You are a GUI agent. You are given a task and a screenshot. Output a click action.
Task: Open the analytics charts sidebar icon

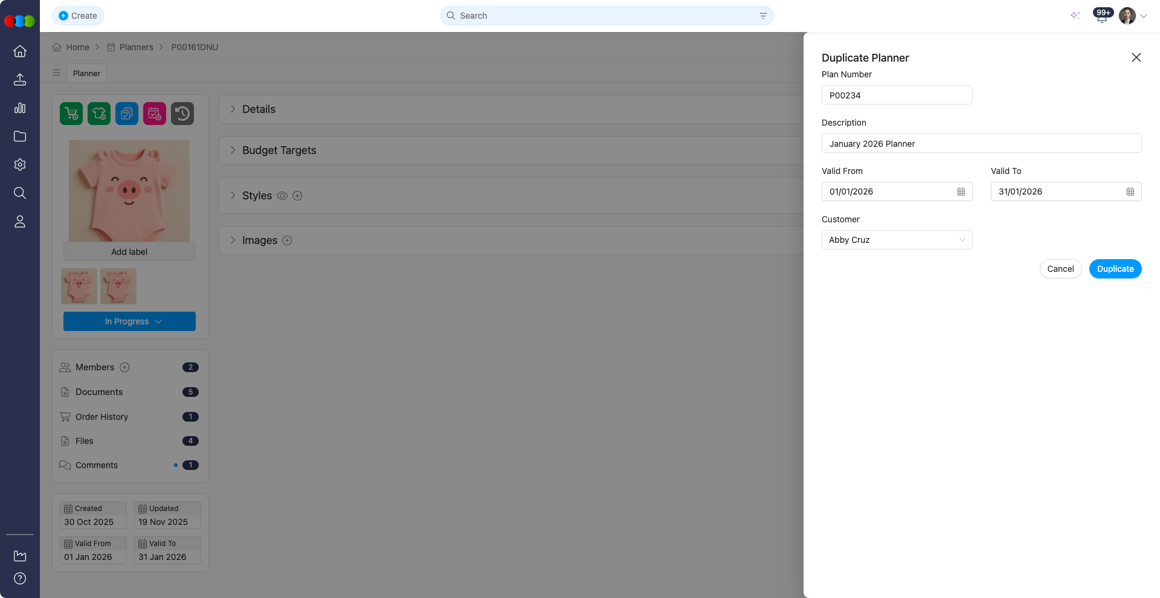coord(20,108)
